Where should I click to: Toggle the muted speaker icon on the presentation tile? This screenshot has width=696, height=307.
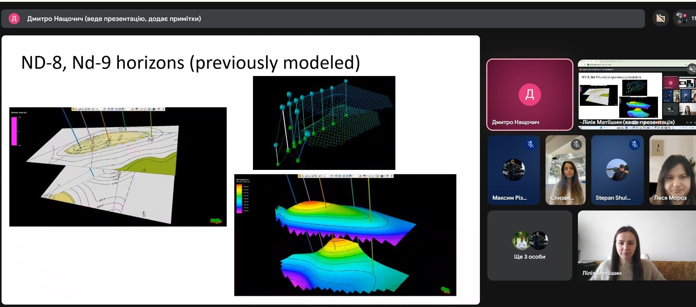coord(691,69)
